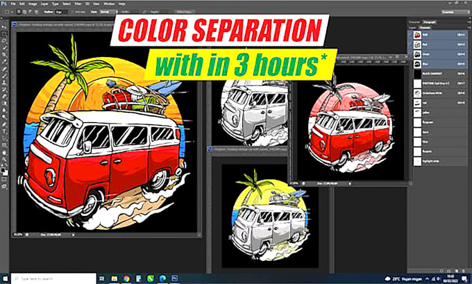Image resolution: width=472 pixels, height=284 pixels.
Task: Select the Hand tool
Action: coord(4,152)
